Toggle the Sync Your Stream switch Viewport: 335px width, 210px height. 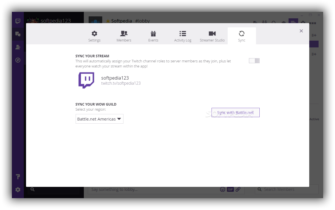pyautogui.click(x=254, y=61)
